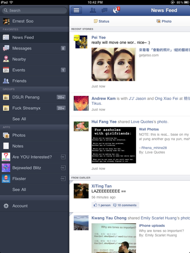Click Andrew Kam's avatar picture

[x=81, y=103]
